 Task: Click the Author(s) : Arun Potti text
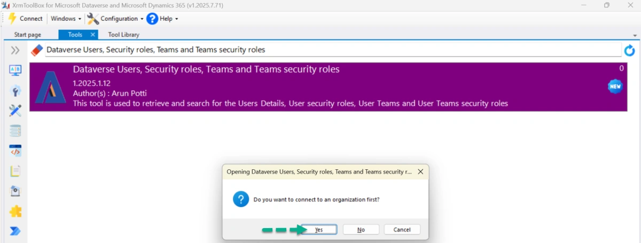(x=110, y=93)
